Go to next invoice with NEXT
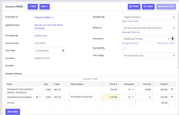The image size is (179, 115). click(45, 6)
